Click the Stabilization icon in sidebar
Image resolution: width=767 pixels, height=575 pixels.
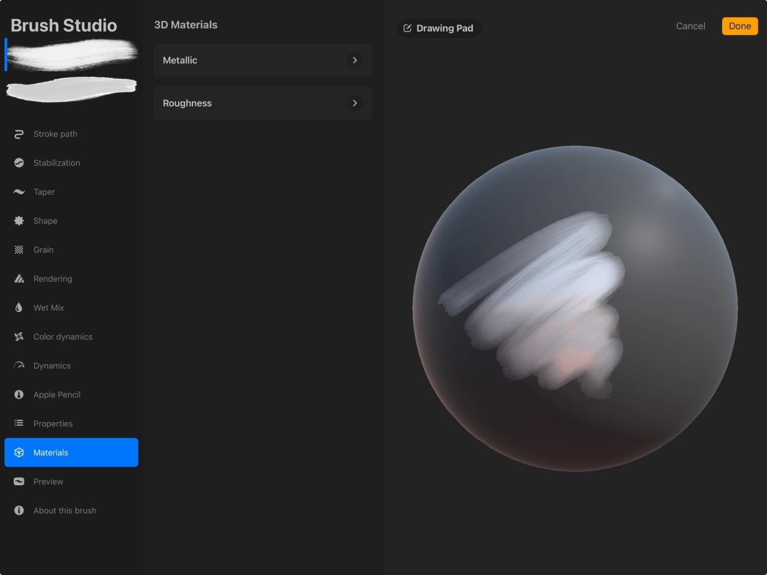point(19,163)
